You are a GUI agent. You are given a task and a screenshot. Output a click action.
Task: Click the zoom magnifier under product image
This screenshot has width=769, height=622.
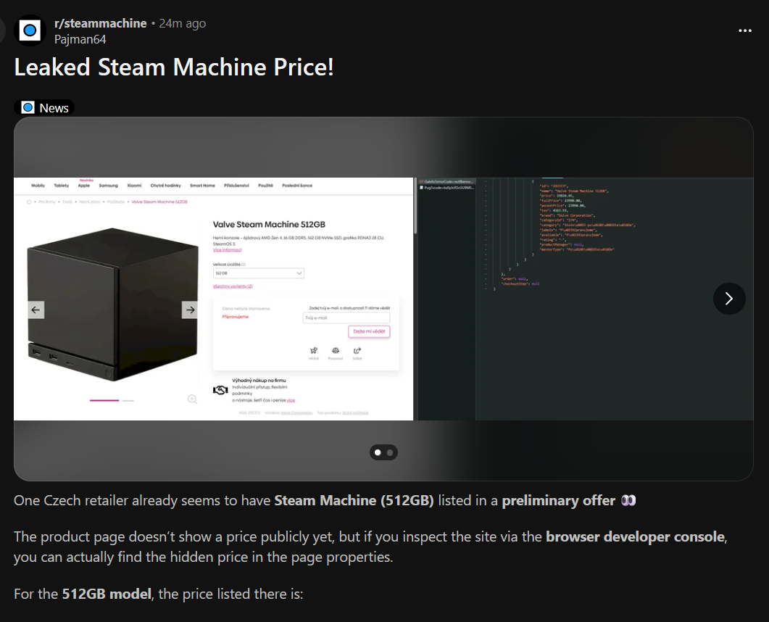(192, 399)
